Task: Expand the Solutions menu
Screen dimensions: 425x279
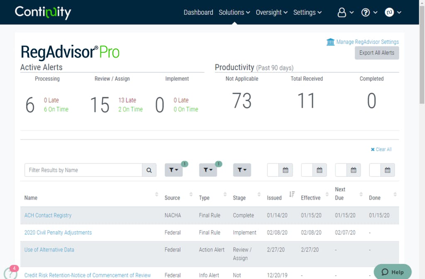Action: 234,12
